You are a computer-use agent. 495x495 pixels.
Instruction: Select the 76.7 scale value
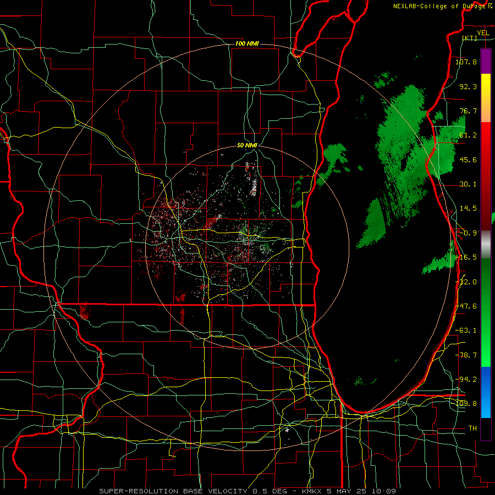(x=468, y=111)
